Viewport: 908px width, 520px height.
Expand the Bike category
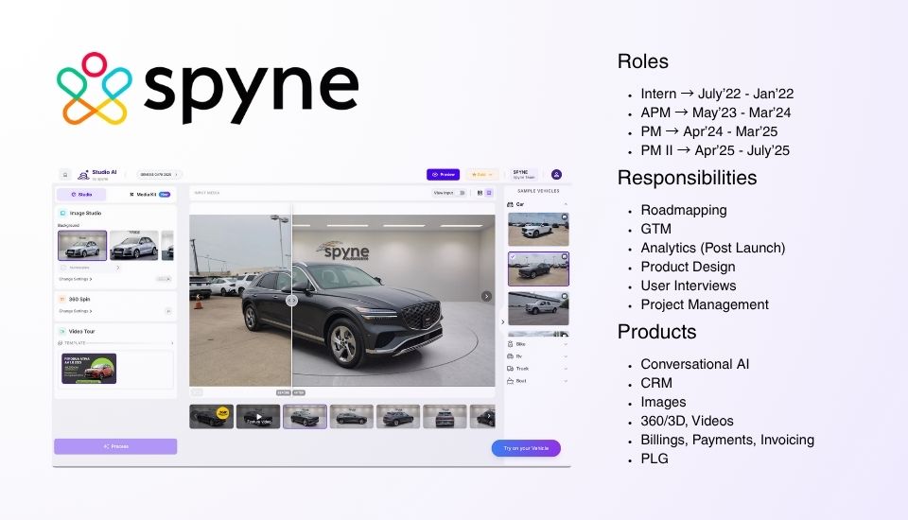[537, 343]
